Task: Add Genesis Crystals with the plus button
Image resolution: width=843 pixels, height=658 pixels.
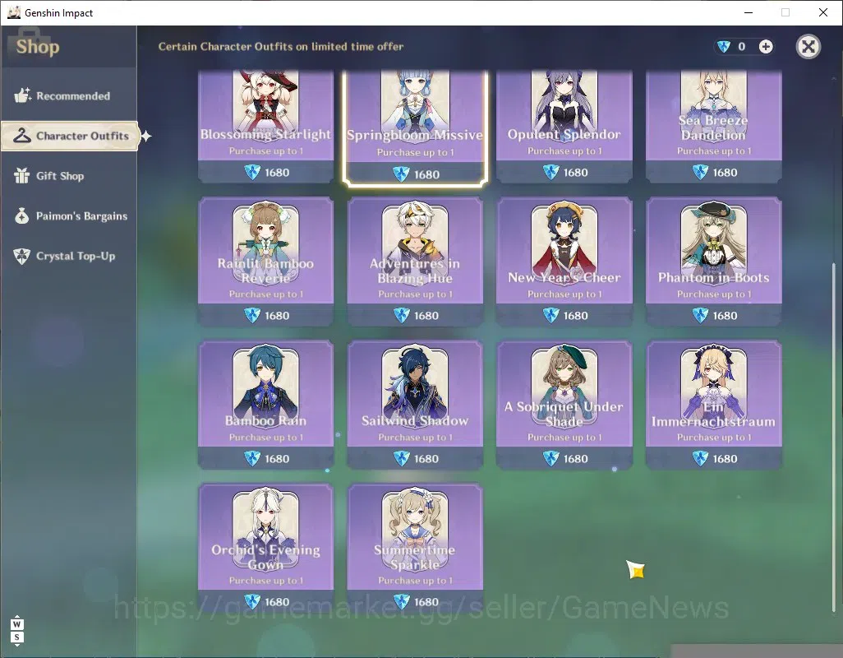Action: tap(766, 47)
